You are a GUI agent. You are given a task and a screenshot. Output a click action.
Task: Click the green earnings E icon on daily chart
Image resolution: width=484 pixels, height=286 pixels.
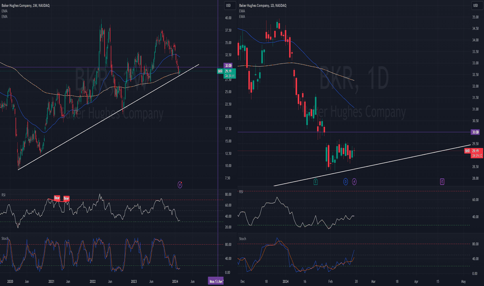coord(315,181)
